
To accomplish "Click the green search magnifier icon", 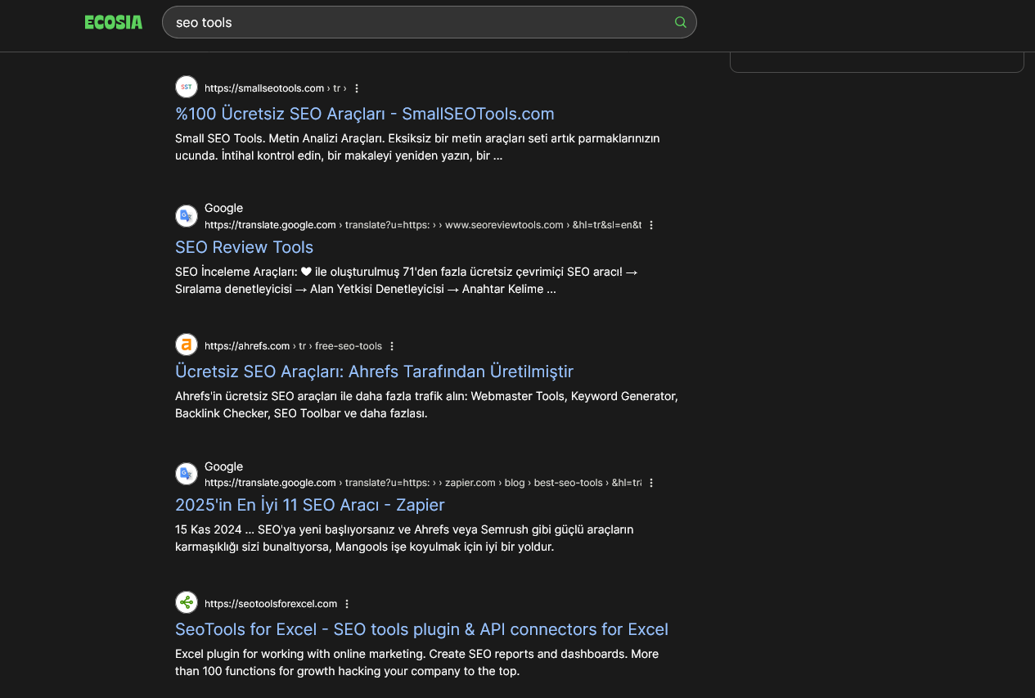I will point(680,22).
